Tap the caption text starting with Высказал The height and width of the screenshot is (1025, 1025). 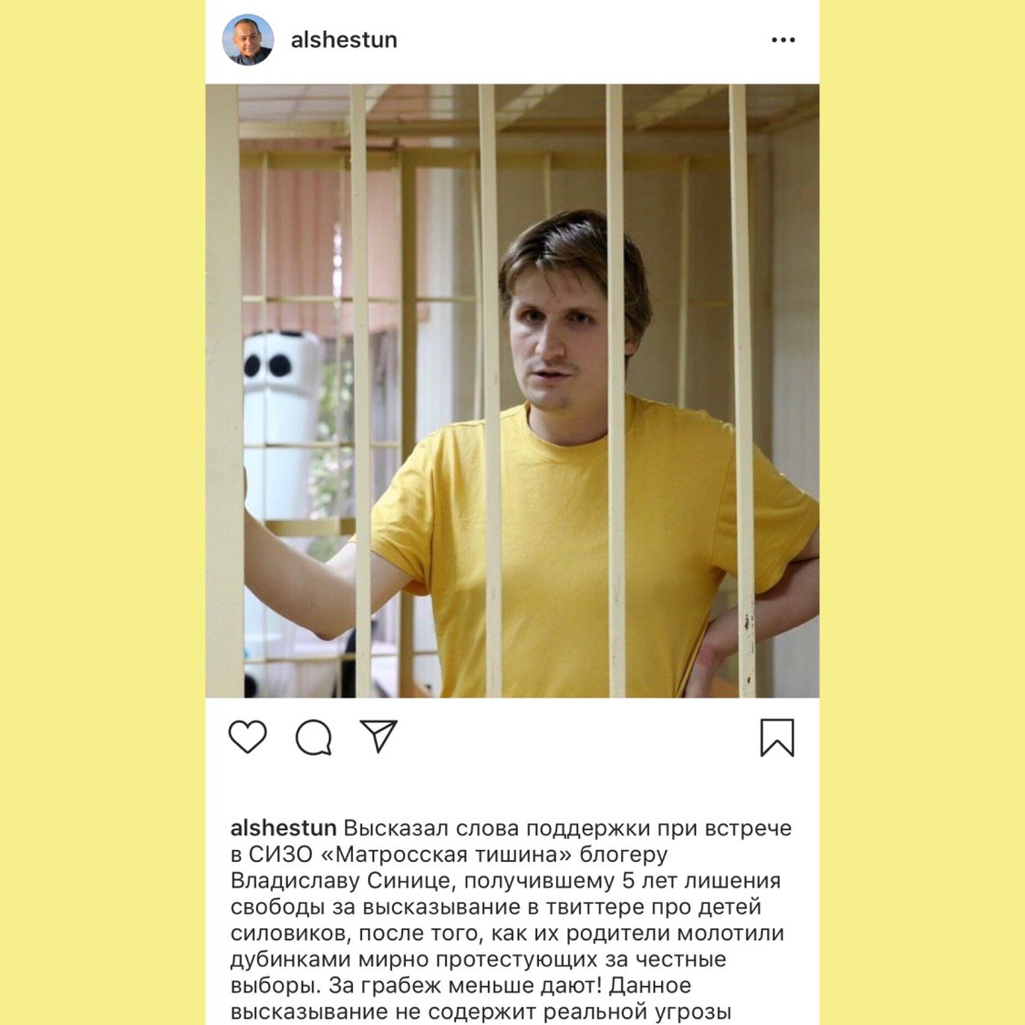point(512,919)
